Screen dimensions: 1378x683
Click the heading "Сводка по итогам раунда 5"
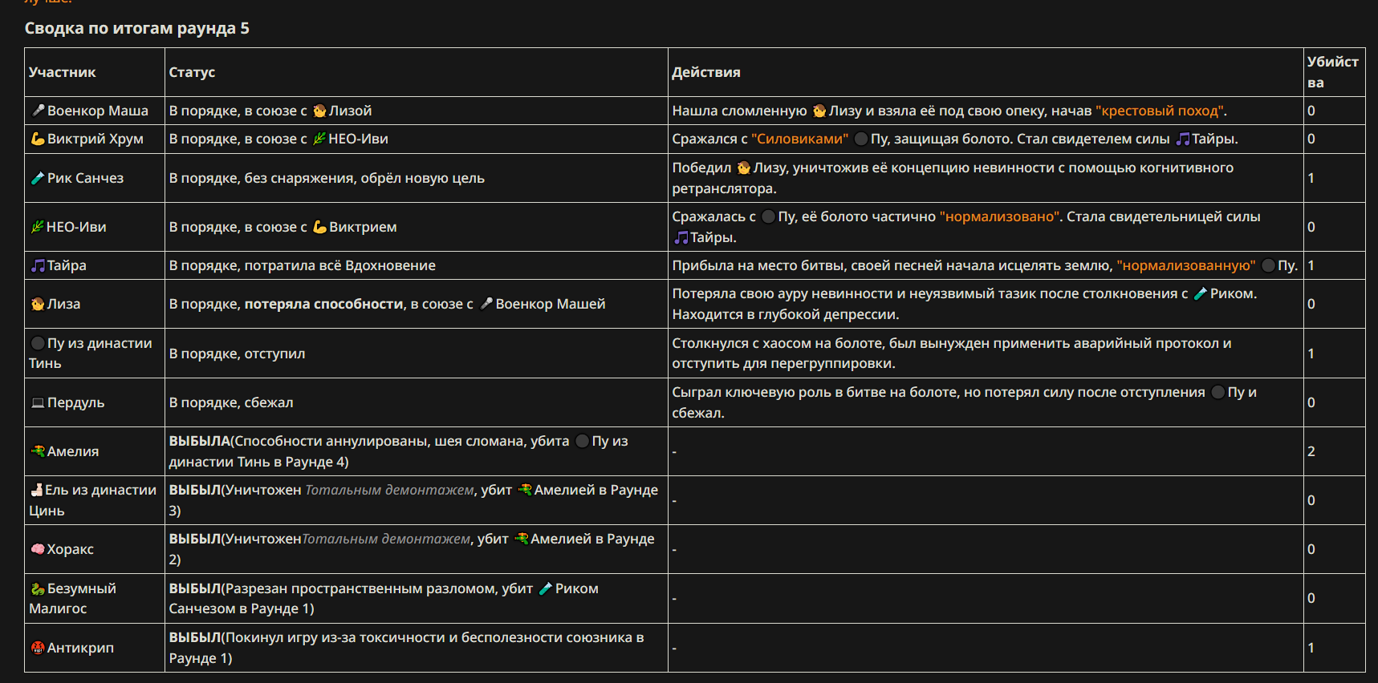coord(137,28)
